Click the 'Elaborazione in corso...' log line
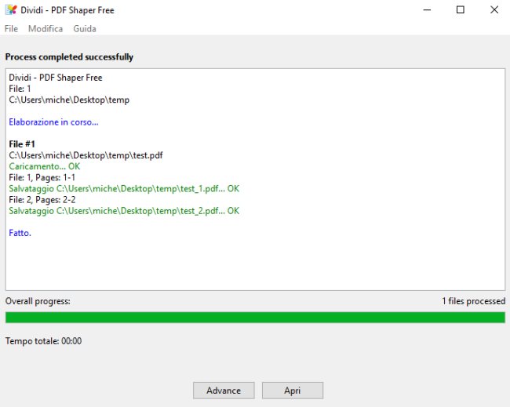 tap(53, 122)
